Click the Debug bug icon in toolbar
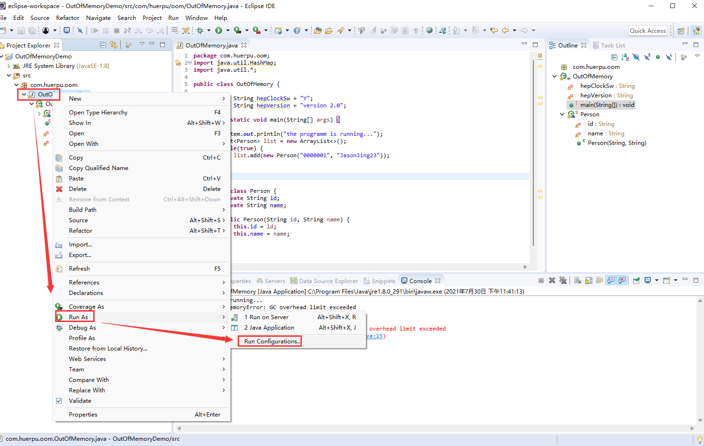The width and height of the screenshot is (704, 446). (x=200, y=30)
